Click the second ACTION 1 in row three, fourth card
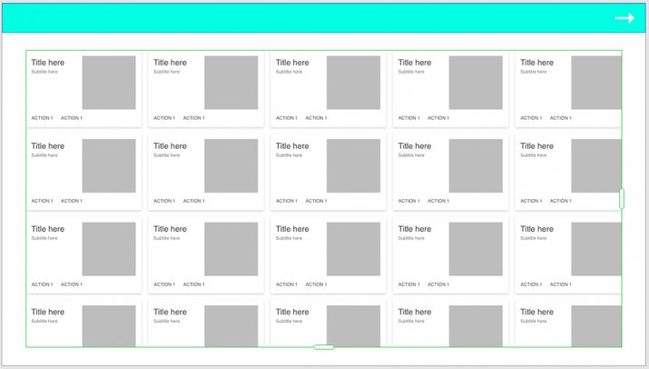649x369 pixels. (438, 284)
